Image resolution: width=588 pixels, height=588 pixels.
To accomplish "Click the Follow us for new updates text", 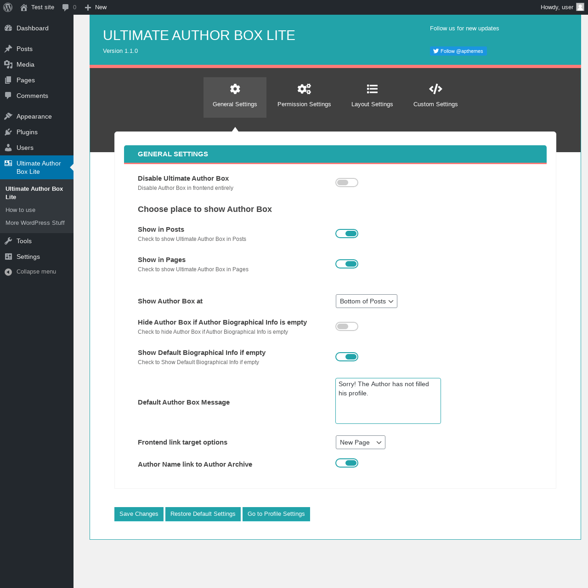I will point(464,29).
